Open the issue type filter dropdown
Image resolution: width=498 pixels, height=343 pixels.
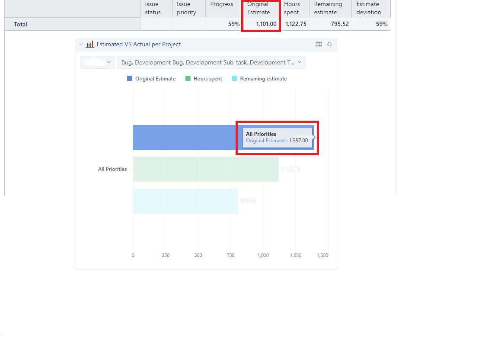[211, 62]
